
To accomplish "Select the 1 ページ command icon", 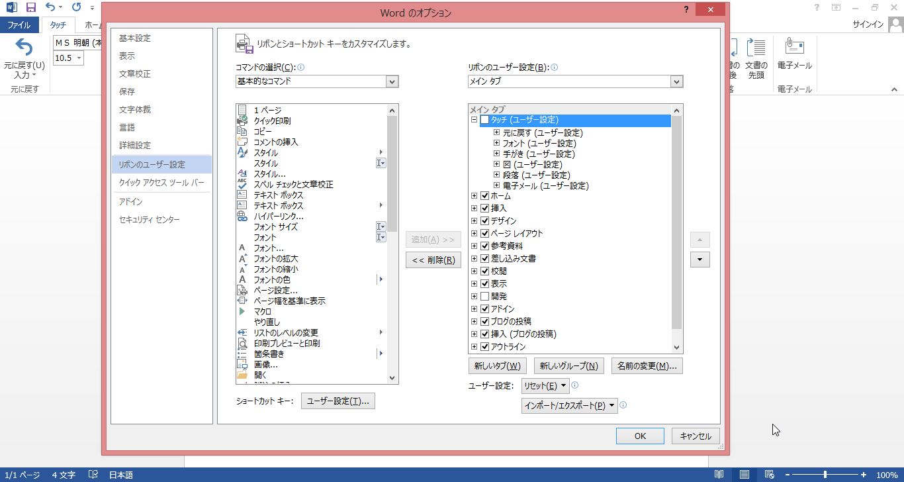I will [242, 110].
